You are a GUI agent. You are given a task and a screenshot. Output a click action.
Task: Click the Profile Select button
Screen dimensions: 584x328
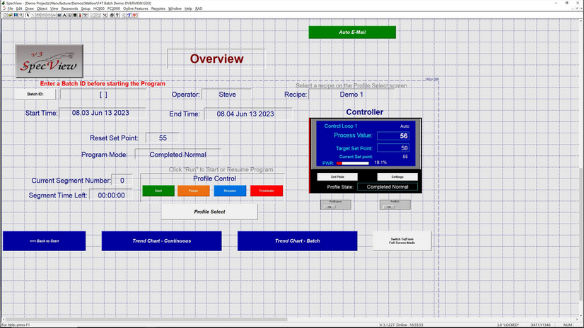point(209,212)
